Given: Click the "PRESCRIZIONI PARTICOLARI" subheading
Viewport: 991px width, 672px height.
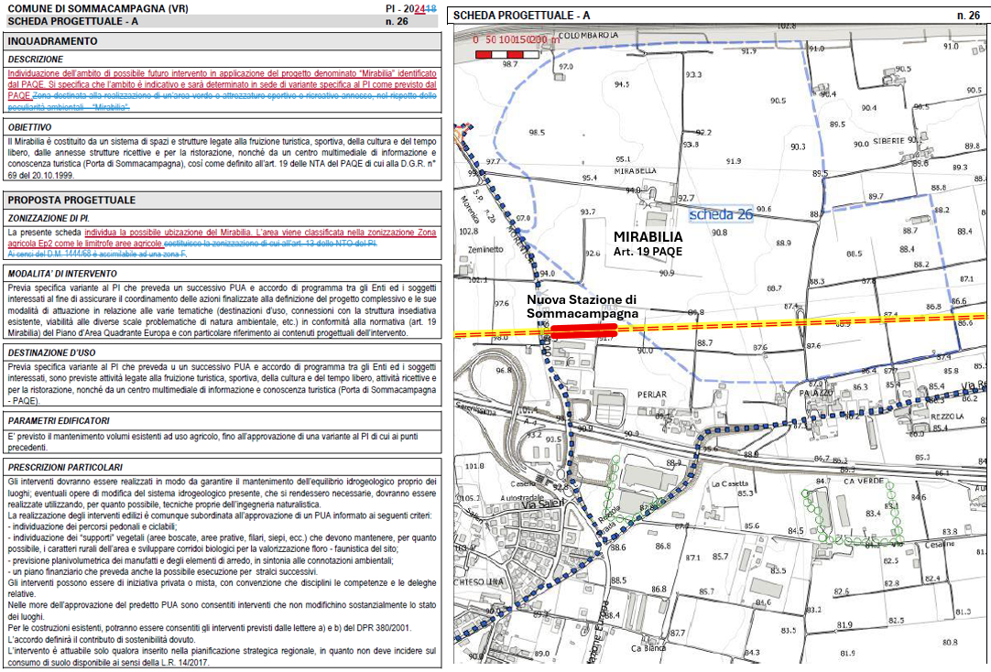Looking at the screenshot, I should pos(65,467).
